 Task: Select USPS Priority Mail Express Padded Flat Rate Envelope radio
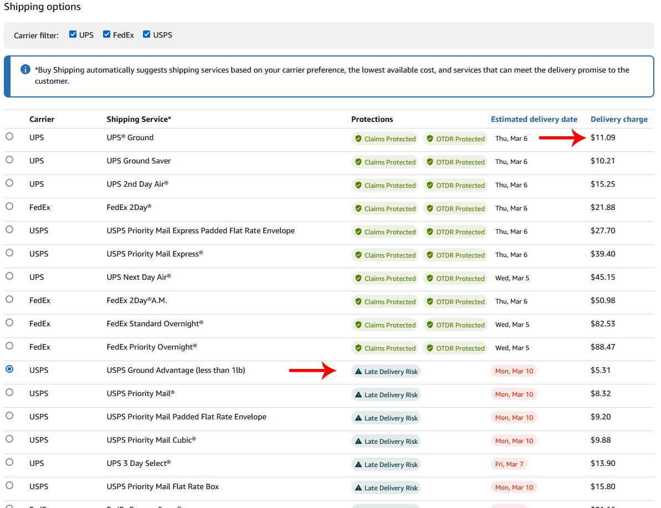pos(9,229)
